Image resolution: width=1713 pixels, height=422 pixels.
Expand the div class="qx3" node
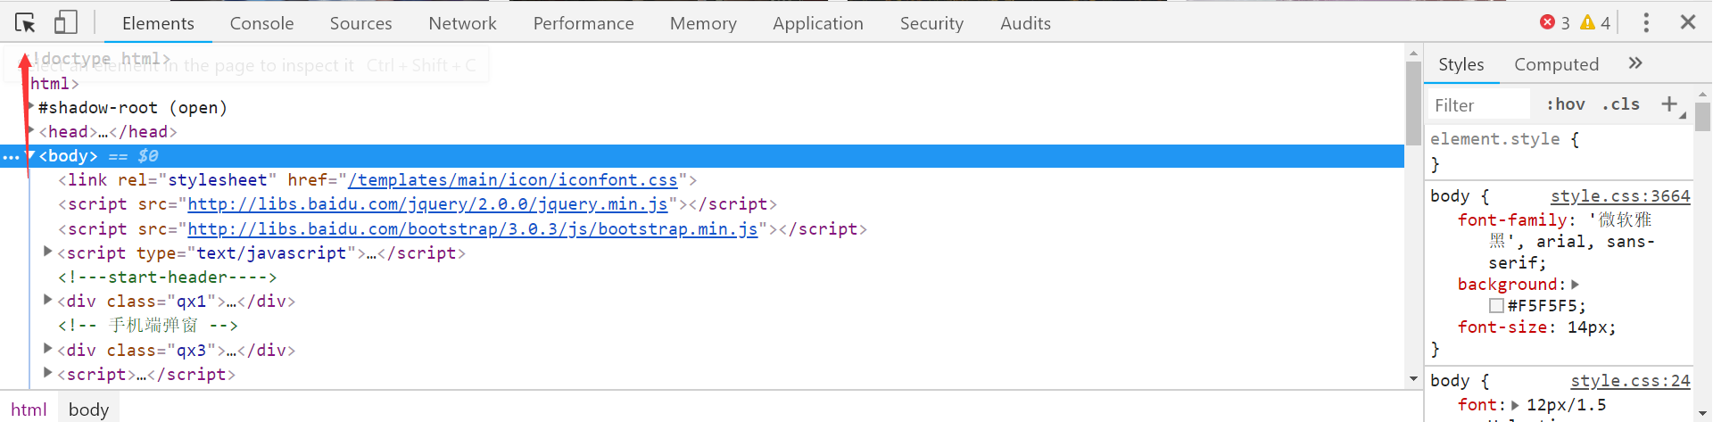[x=48, y=349]
